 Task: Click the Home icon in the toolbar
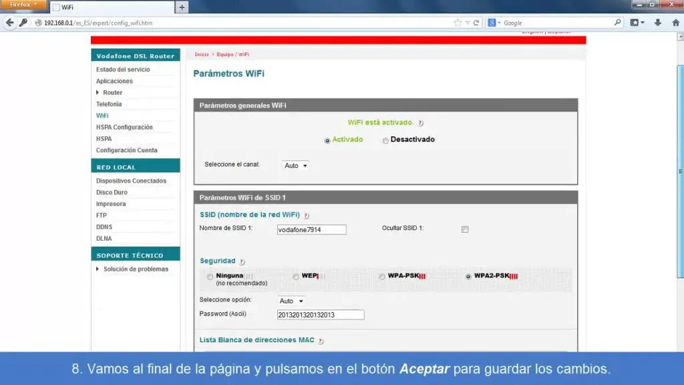click(x=676, y=22)
